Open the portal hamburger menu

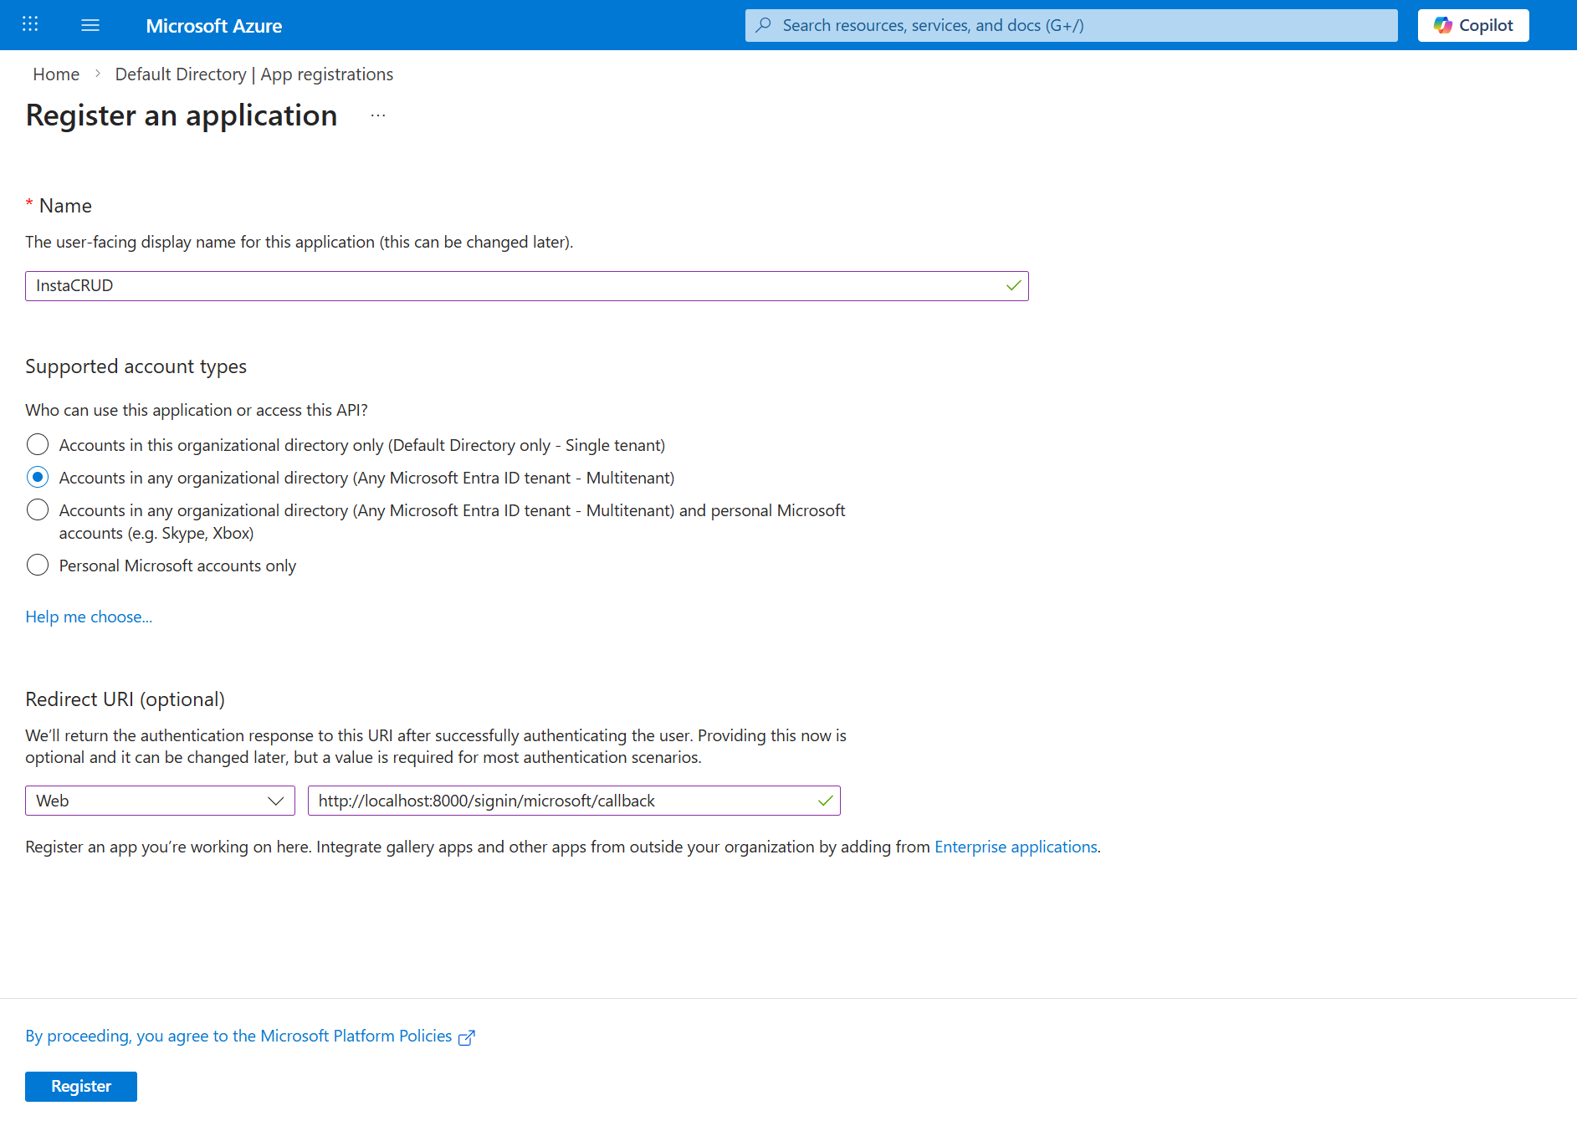[90, 24]
